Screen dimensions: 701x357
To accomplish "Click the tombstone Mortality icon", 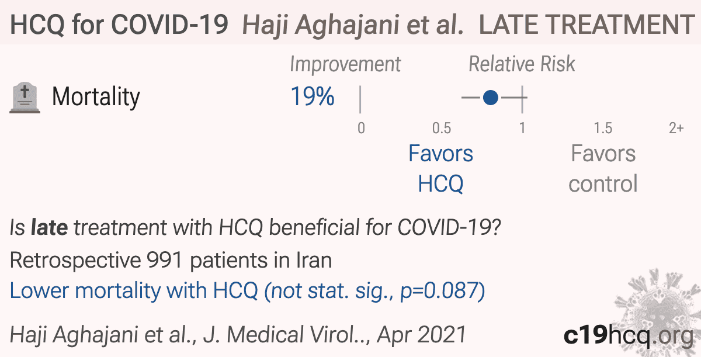I will click(25, 97).
